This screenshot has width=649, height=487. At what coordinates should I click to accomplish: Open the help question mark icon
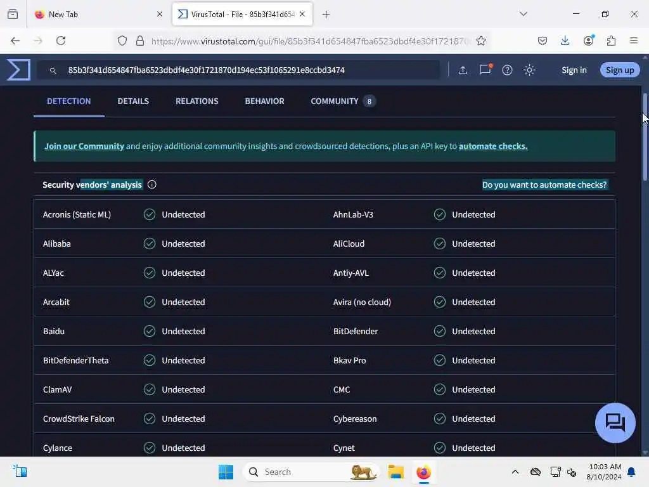[x=507, y=70]
